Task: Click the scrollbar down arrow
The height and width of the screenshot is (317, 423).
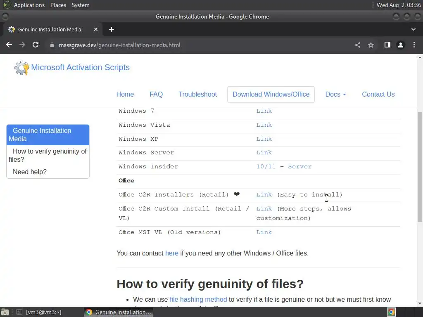Action: click(x=420, y=303)
